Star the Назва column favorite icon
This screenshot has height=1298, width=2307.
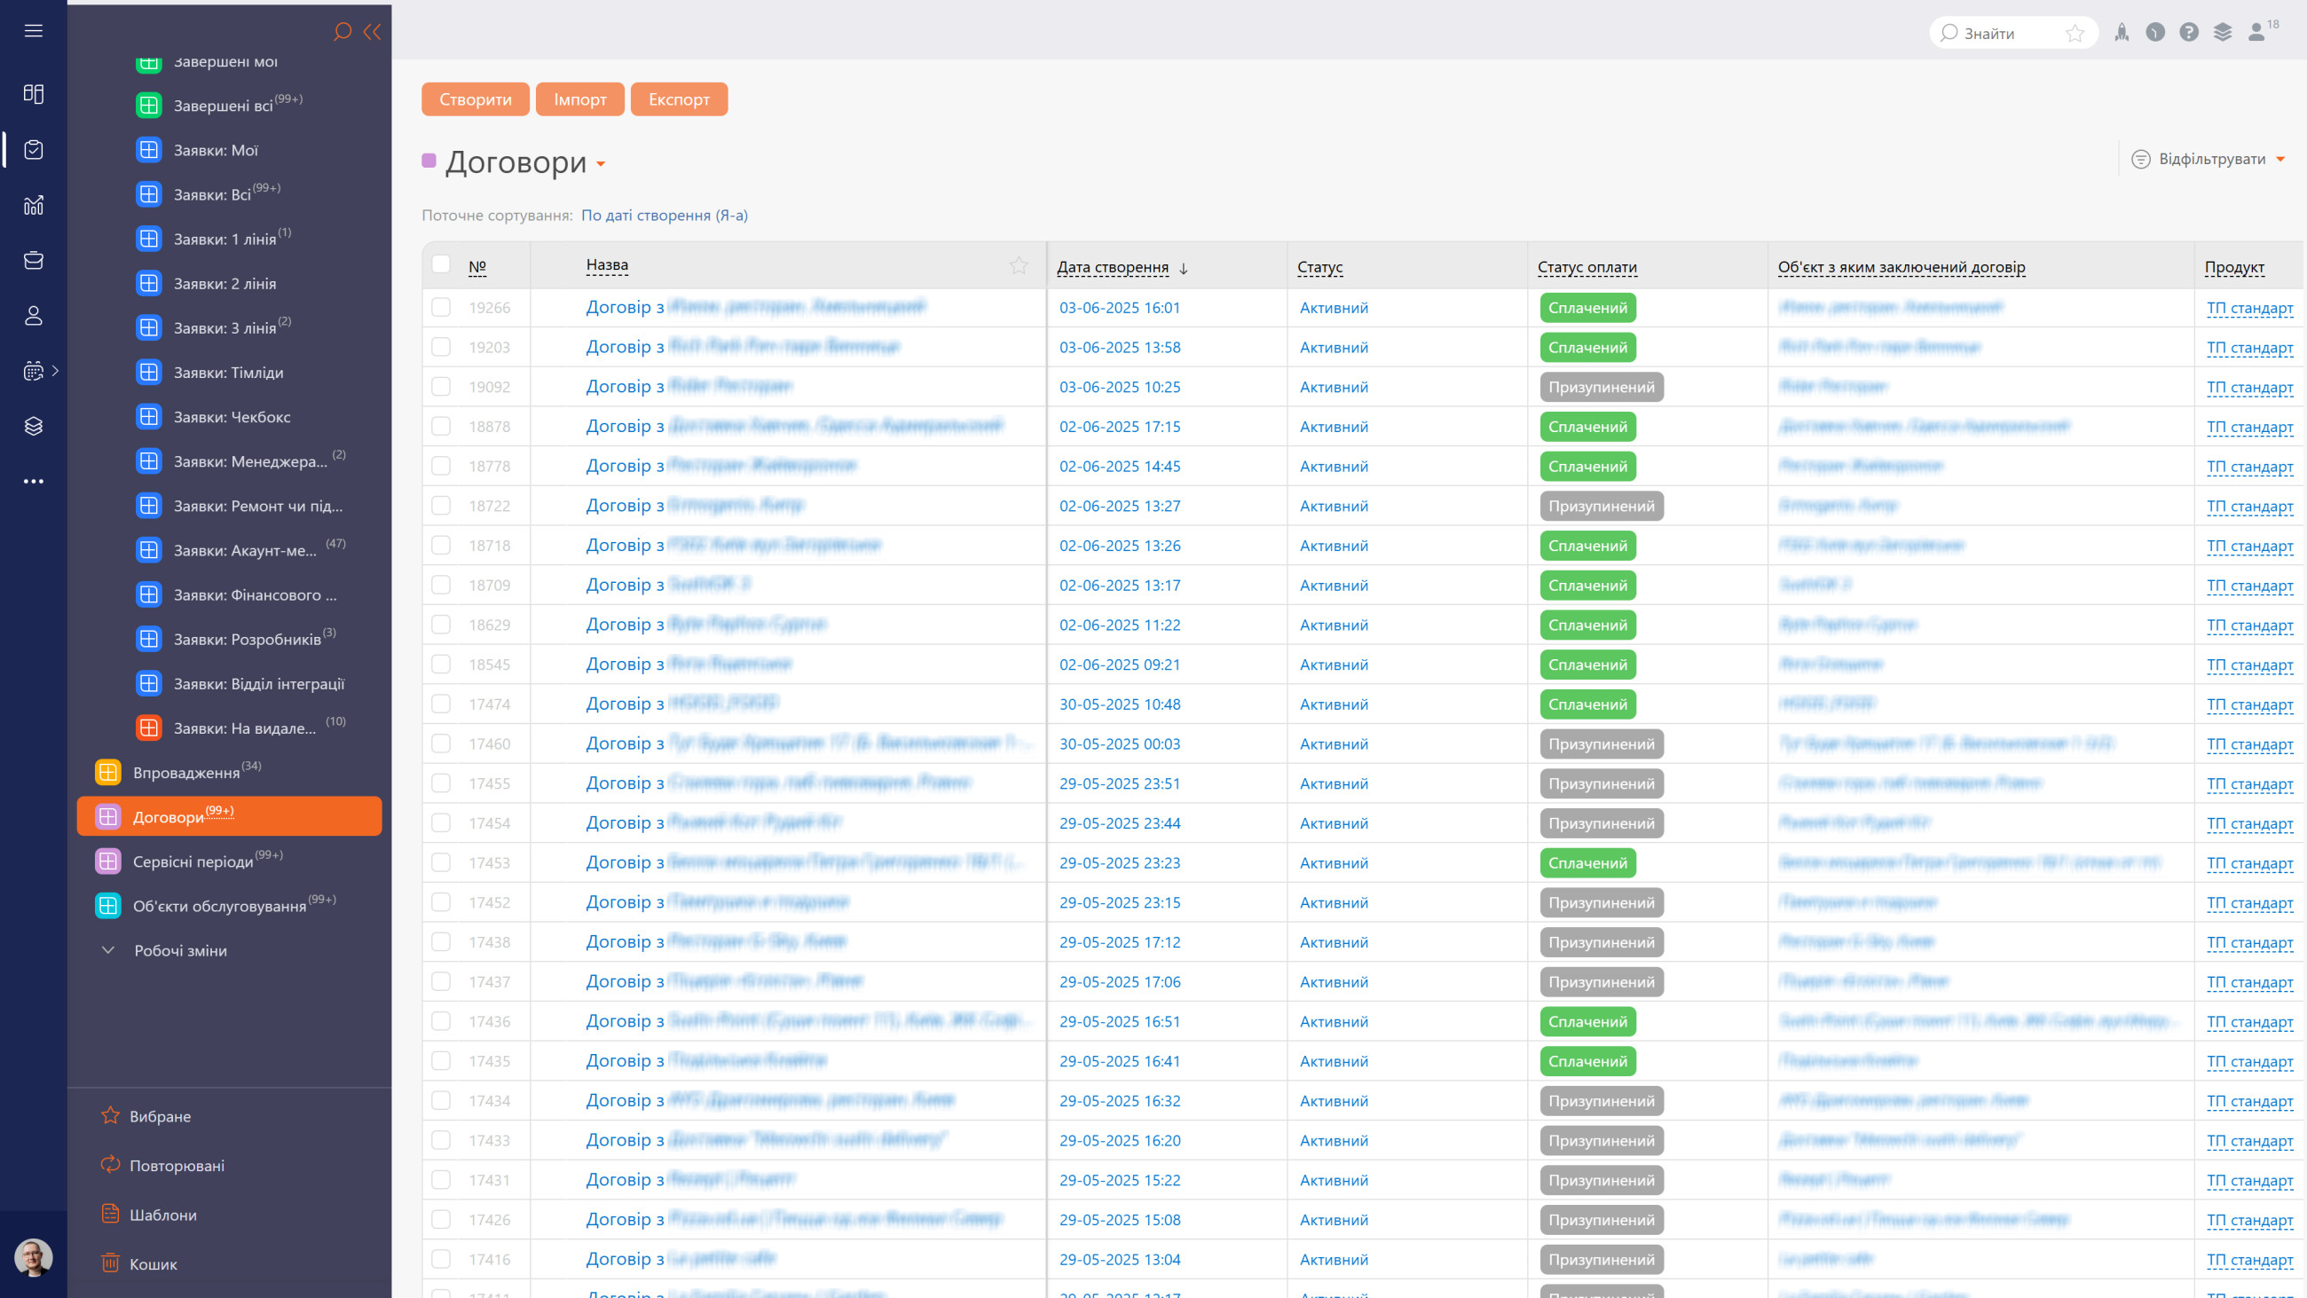click(x=1019, y=265)
